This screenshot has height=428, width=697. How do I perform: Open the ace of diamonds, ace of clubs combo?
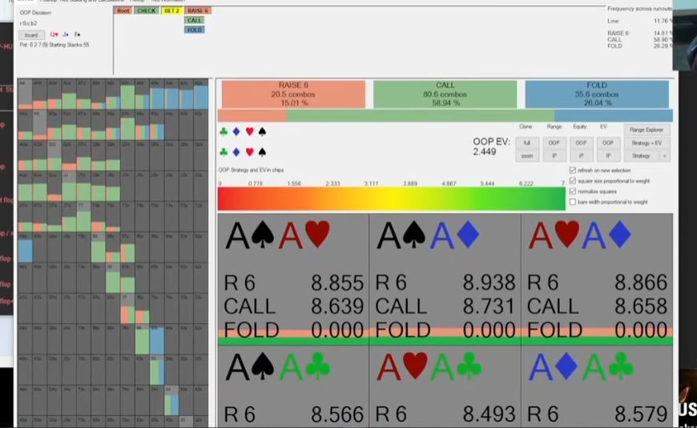tap(597, 386)
